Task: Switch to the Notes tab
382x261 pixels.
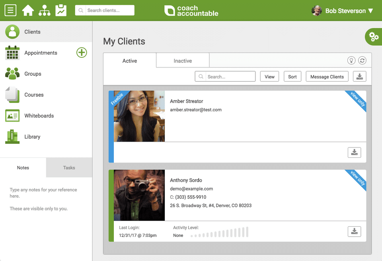Action: pos(23,168)
